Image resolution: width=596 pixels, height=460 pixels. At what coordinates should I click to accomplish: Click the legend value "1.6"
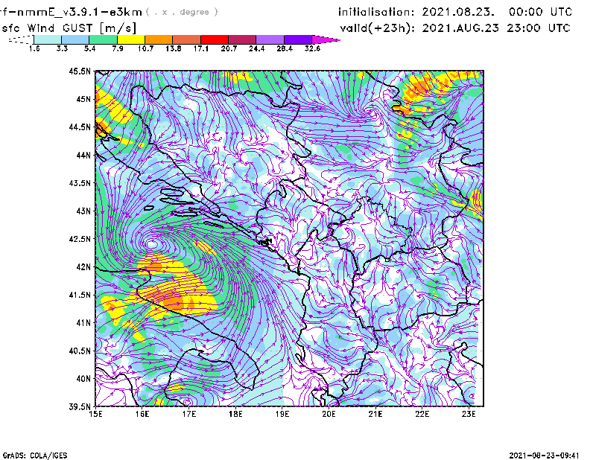point(34,48)
